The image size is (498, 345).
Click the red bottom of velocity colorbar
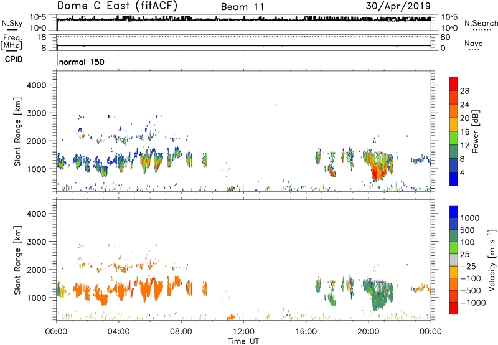point(454,308)
